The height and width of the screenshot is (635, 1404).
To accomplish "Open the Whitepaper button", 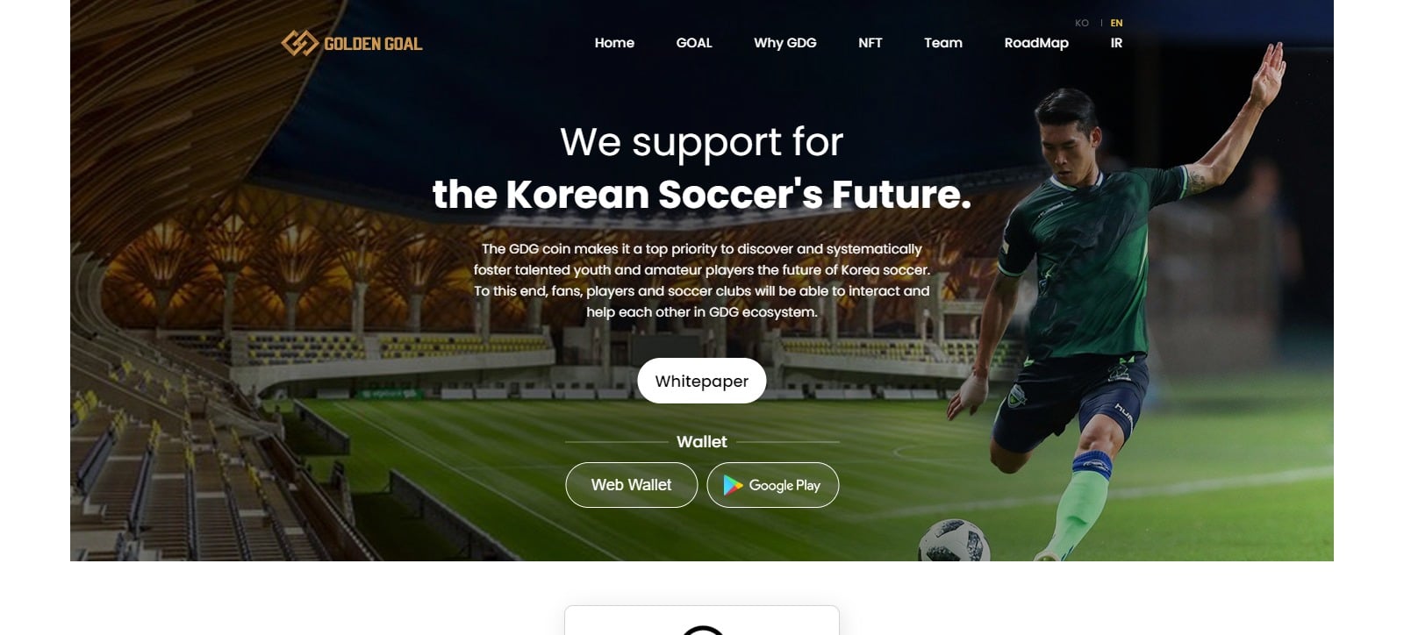I will pos(702,381).
